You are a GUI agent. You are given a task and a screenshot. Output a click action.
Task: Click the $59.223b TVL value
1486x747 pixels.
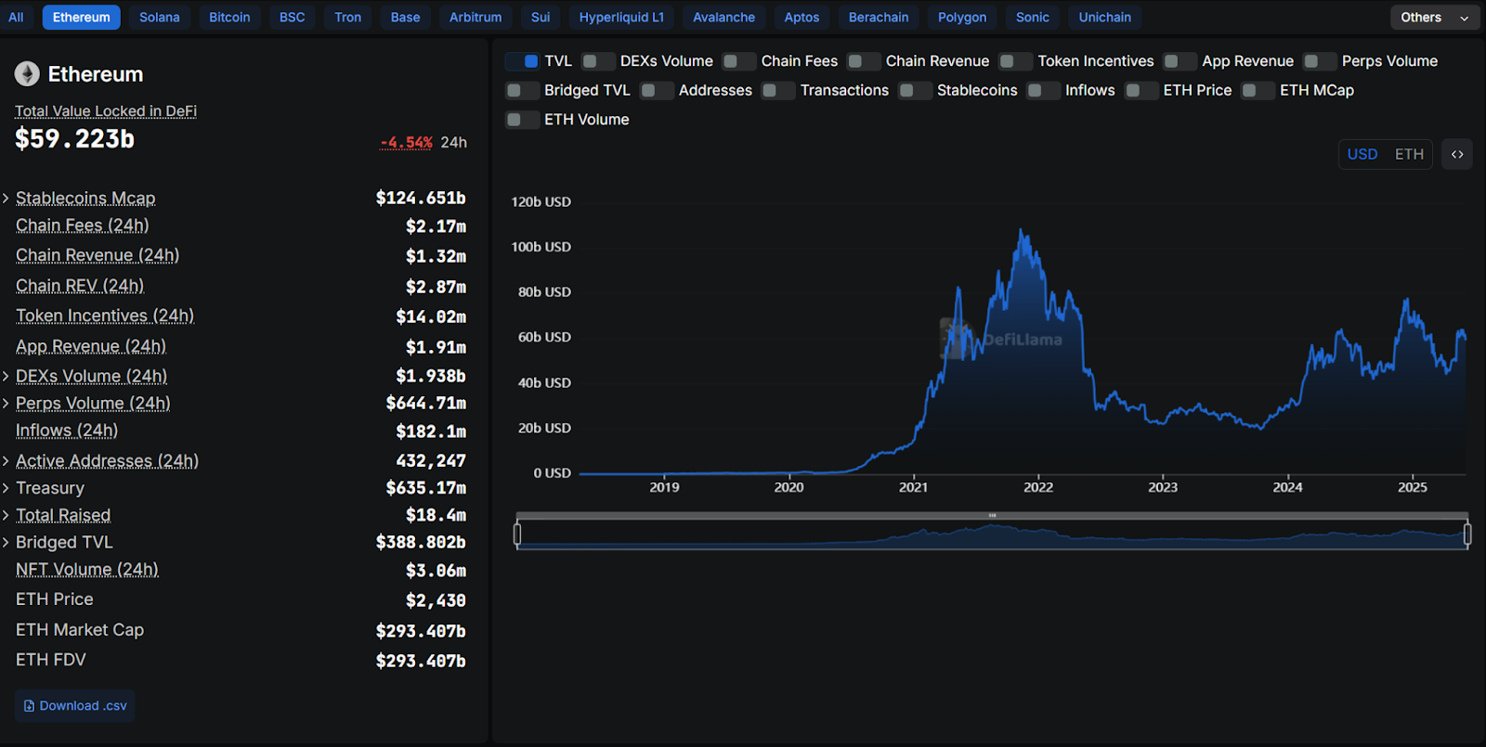click(74, 139)
